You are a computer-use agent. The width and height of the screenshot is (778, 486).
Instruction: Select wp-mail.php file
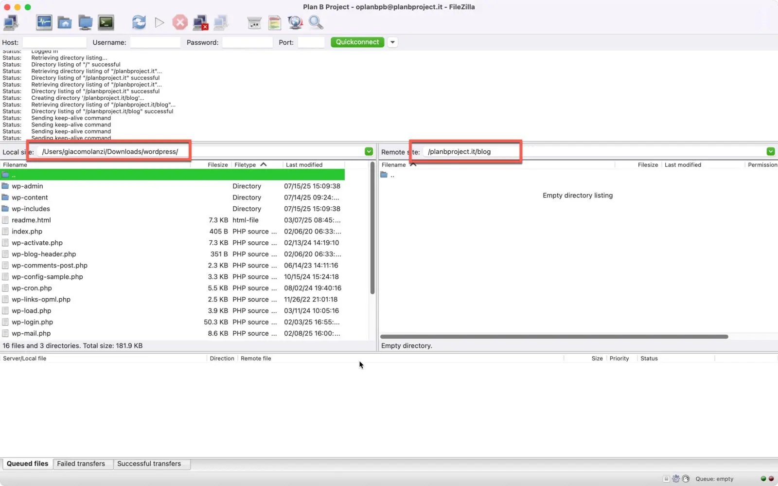(173, 333)
